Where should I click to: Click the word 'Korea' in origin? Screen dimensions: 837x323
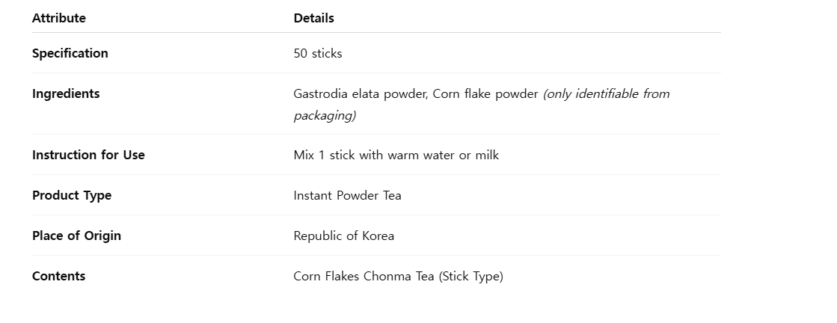pos(378,236)
